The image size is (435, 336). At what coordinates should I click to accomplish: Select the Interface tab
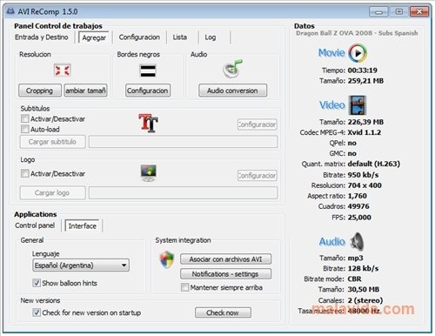(83, 226)
